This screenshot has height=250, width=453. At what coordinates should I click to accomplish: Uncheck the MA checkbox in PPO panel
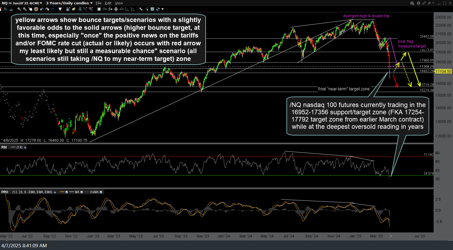[82, 192]
